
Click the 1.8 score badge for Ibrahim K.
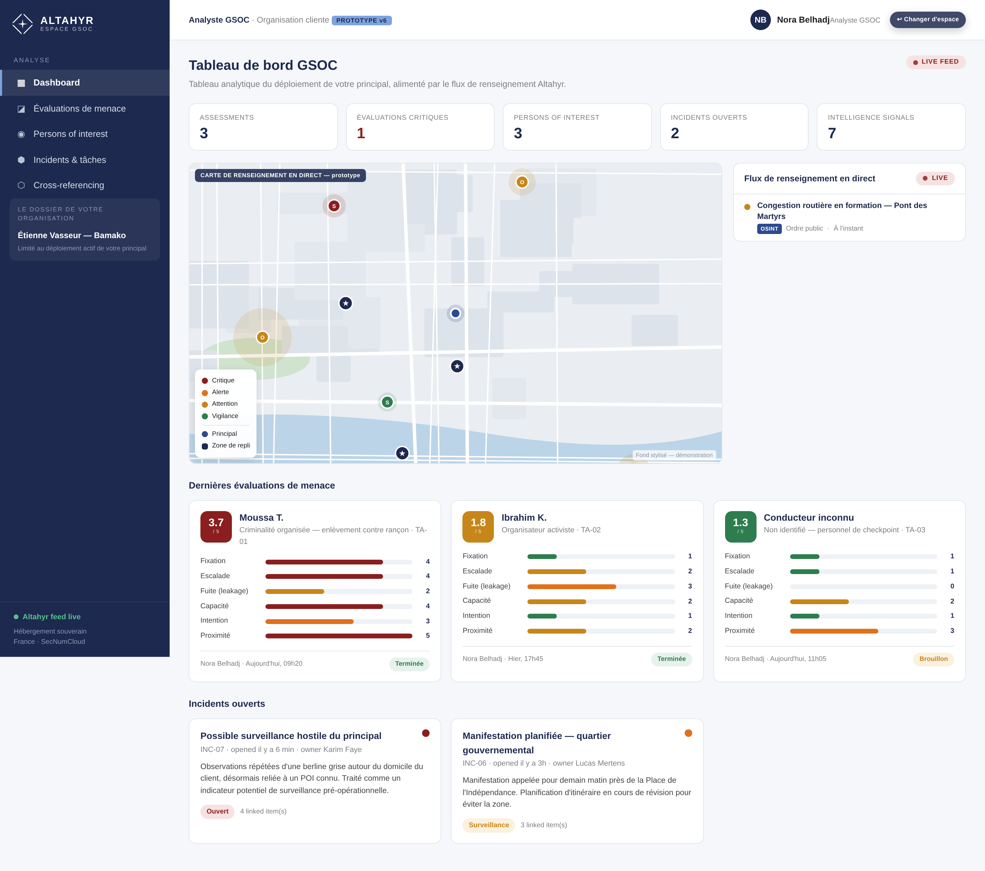[478, 527]
